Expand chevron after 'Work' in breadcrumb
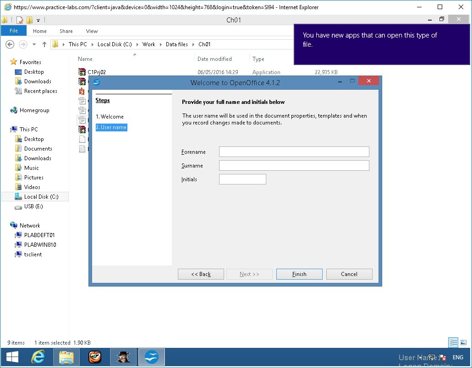Screen dimensions: 472x368 (160, 44)
